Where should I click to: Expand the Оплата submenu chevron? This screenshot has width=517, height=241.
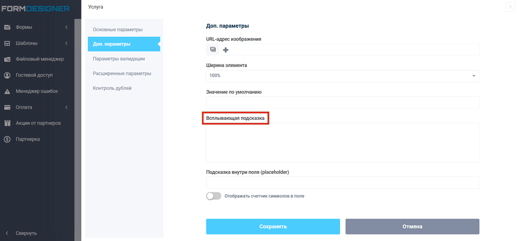[66, 107]
